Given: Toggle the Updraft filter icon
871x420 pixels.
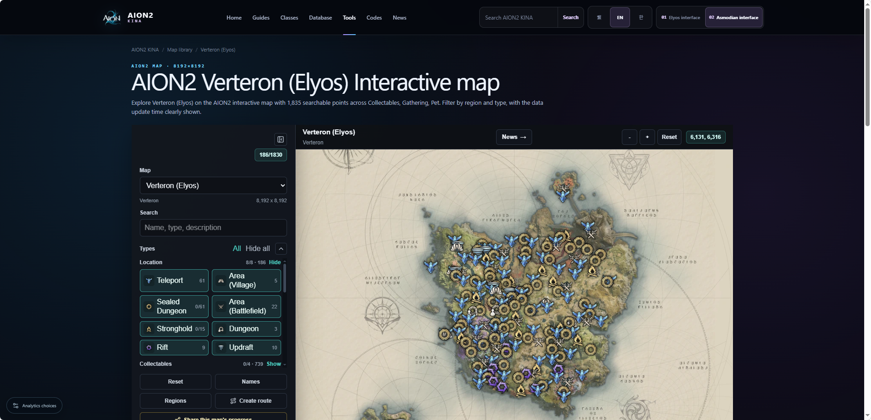Looking at the screenshot, I should 221,348.
